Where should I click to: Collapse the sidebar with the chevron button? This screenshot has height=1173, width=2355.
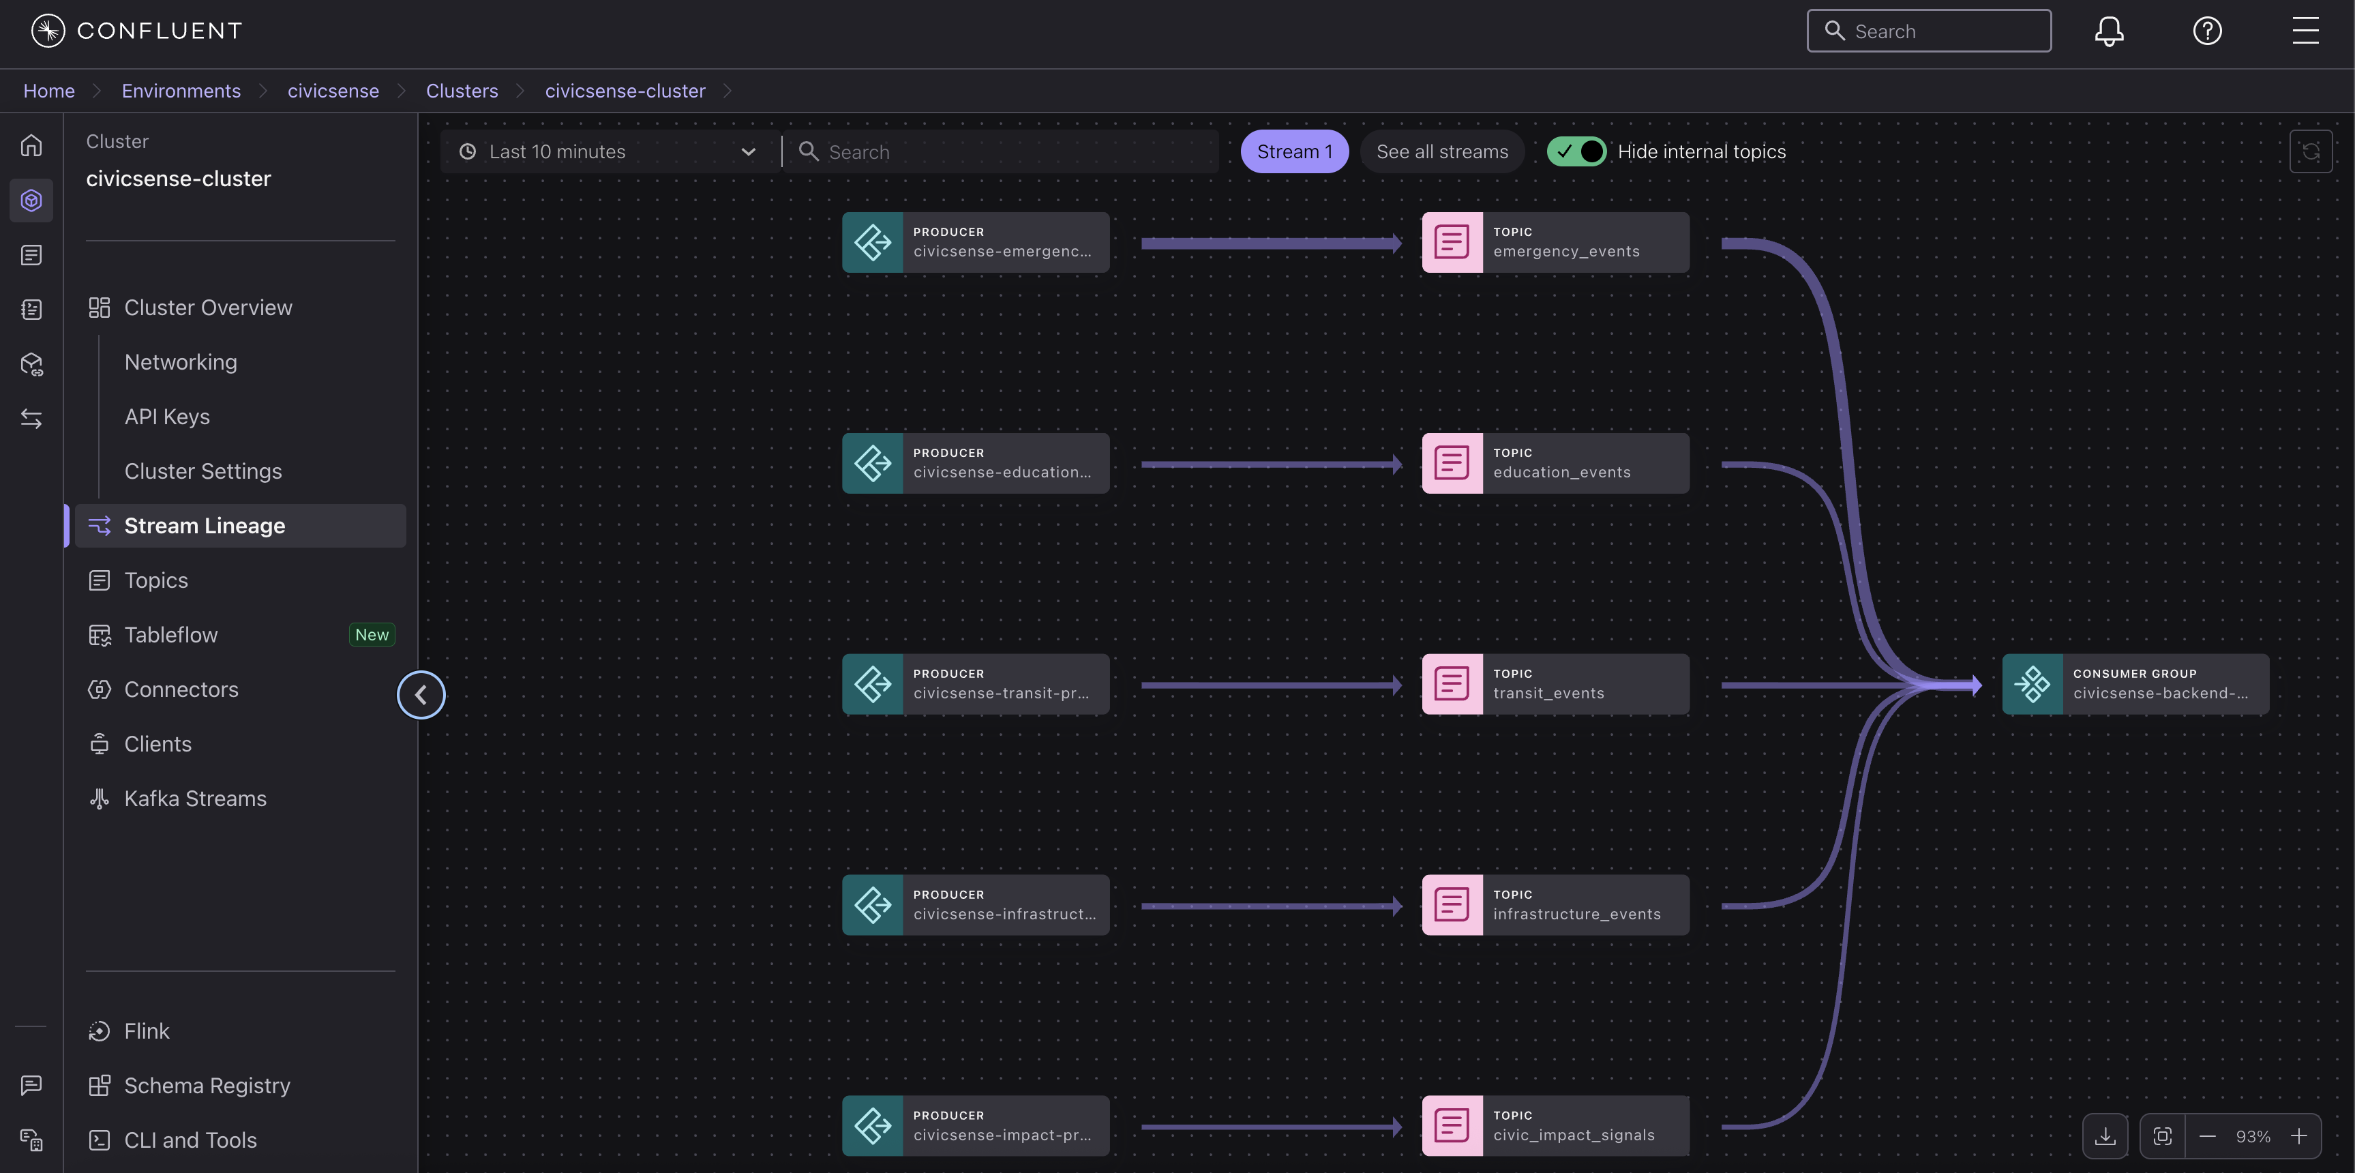421,695
